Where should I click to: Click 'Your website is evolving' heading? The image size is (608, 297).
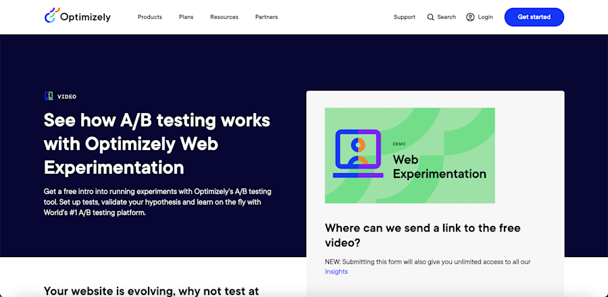pyautogui.click(x=151, y=291)
